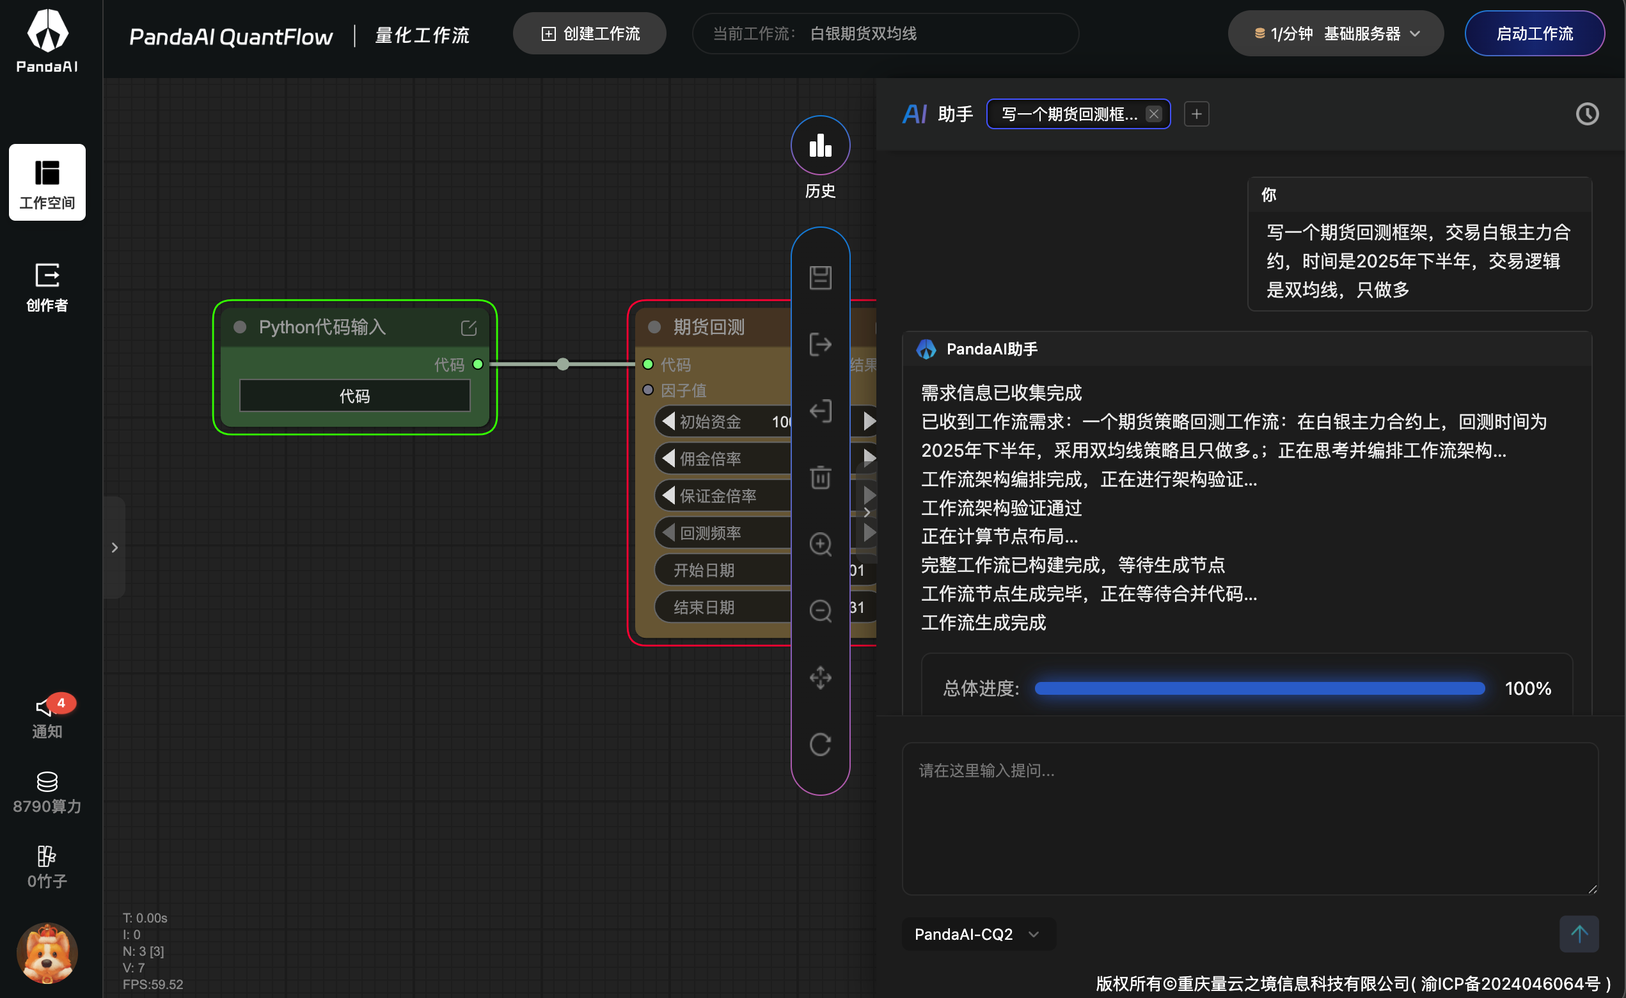Image resolution: width=1626 pixels, height=998 pixels.
Task: Open the 历史 history chart button
Action: click(820, 146)
